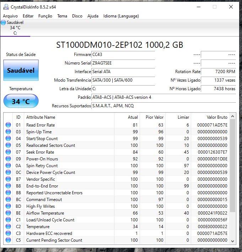Click the power-on count value 1337 vezes
The height and width of the screenshot is (252, 242).
218,80
